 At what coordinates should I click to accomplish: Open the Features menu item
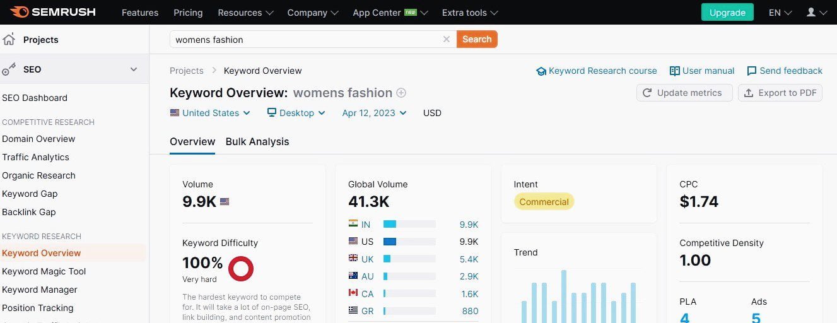coord(140,13)
